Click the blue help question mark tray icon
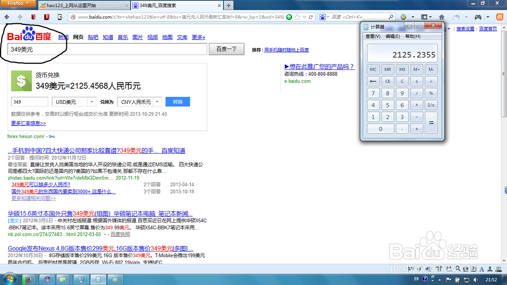 [424, 279]
